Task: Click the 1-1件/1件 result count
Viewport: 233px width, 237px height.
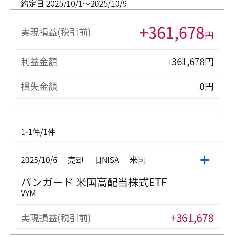Action: click(x=38, y=132)
